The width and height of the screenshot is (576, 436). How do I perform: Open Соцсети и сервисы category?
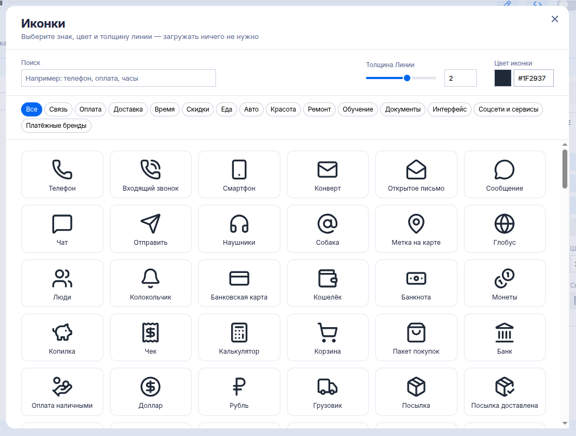508,109
